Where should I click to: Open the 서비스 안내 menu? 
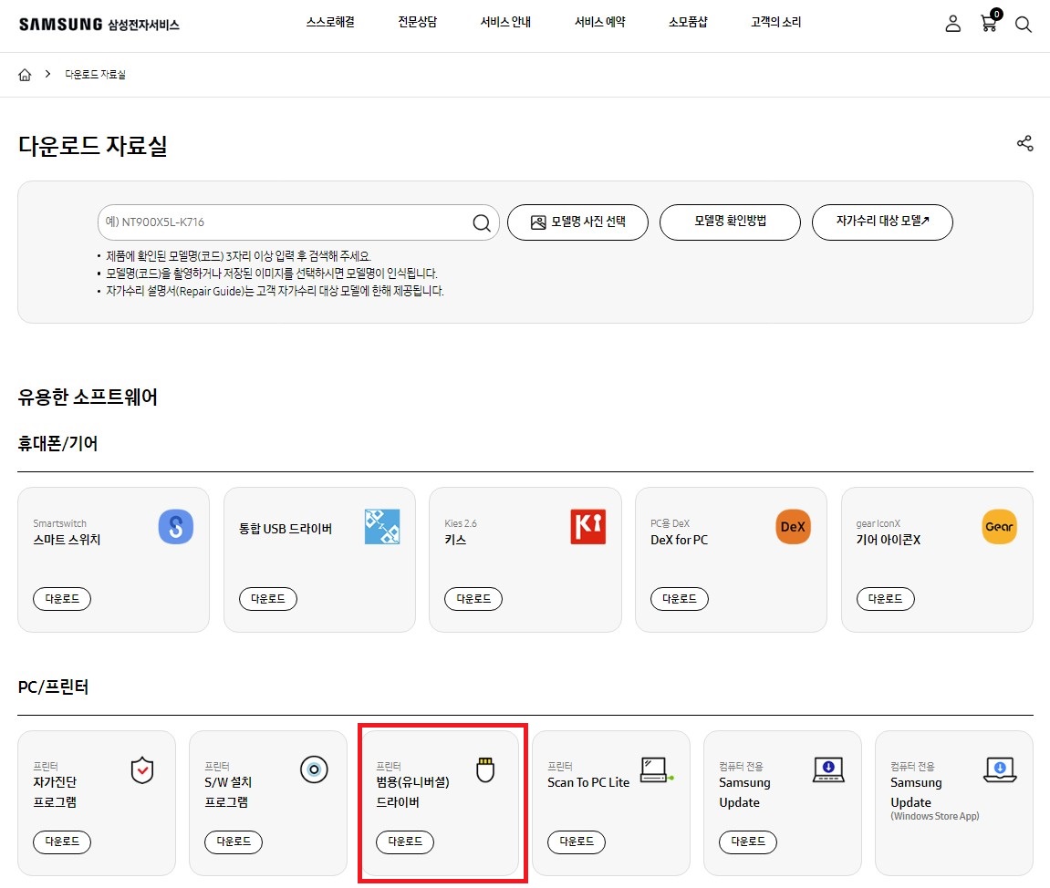(x=505, y=22)
